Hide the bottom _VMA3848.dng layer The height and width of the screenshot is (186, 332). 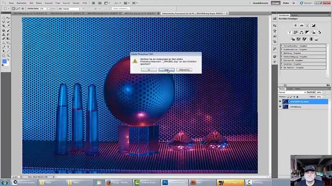point(280,107)
